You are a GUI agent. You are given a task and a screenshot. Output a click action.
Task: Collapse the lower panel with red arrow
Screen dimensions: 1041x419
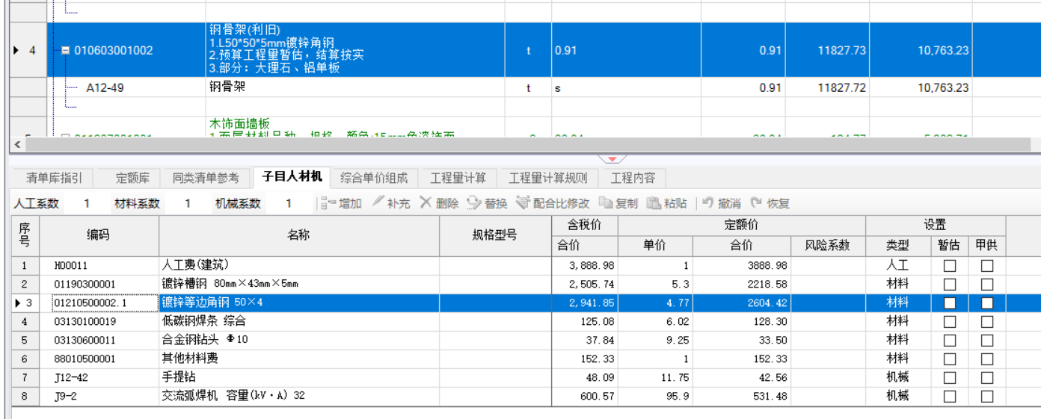612,159
